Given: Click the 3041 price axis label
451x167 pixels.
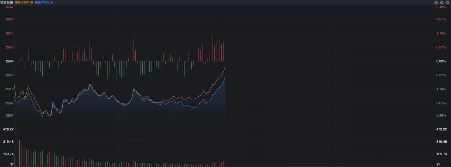Looking at the screenshot, I should tap(10, 19).
